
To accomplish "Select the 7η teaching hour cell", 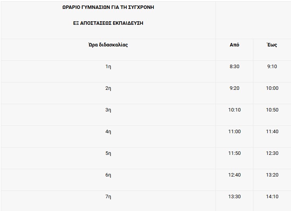I will [108, 197].
